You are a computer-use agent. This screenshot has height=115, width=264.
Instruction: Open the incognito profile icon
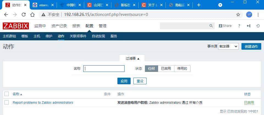249,15
